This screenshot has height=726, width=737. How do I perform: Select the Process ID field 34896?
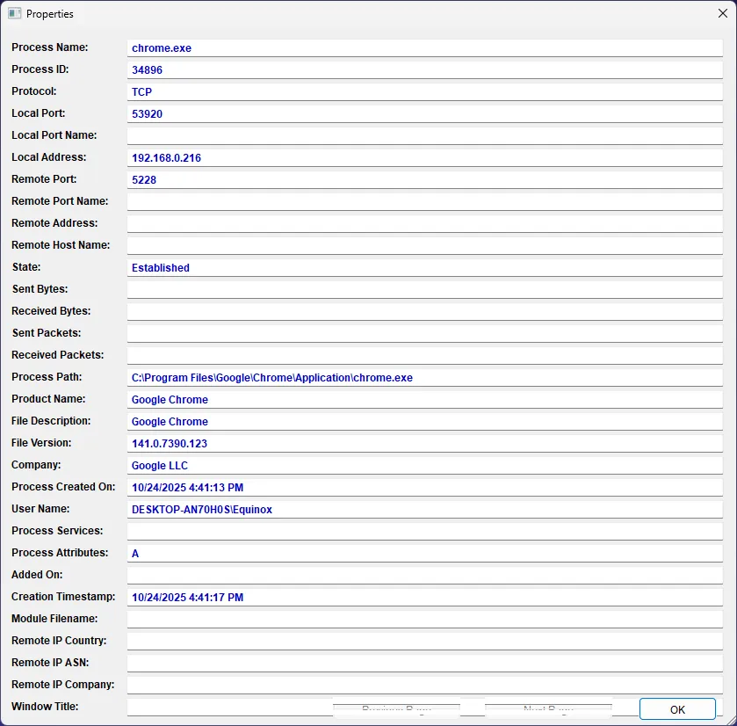pyautogui.click(x=424, y=70)
